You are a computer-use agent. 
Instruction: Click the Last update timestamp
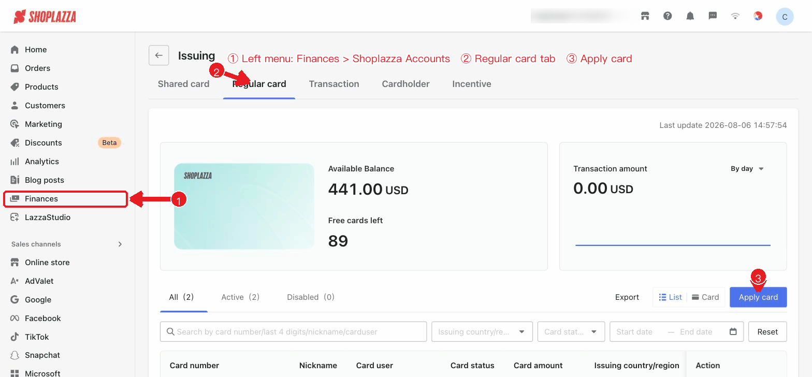[723, 125]
